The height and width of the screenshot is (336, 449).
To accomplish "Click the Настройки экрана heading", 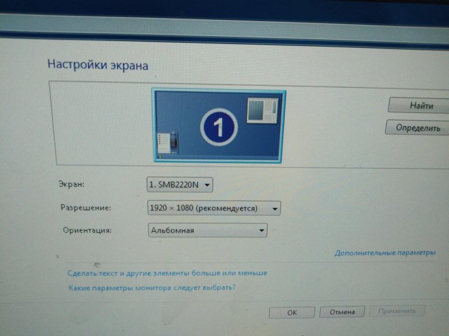I will 98,65.
